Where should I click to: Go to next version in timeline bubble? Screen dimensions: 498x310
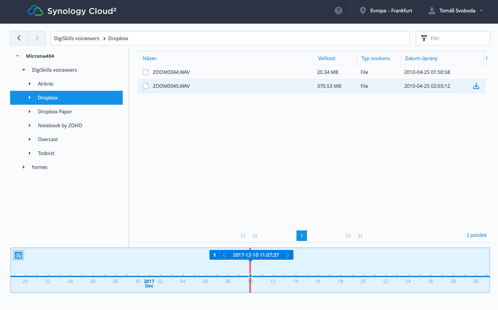288,255
